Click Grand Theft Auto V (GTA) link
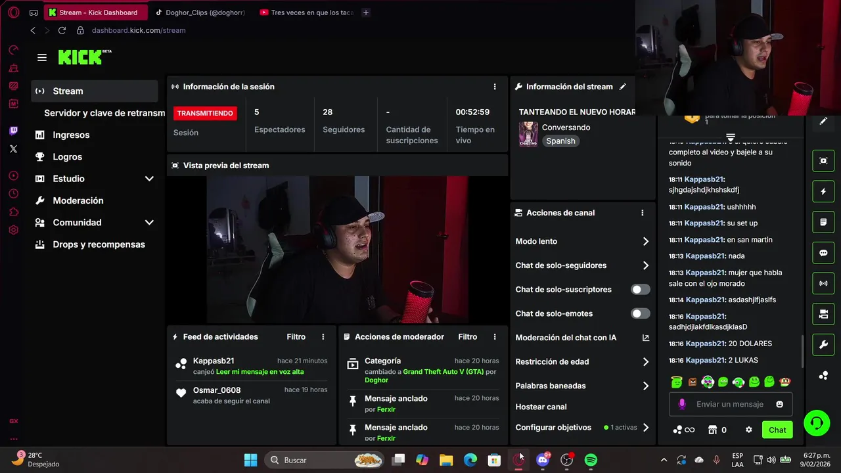This screenshot has width=841, height=473. pyautogui.click(x=443, y=372)
